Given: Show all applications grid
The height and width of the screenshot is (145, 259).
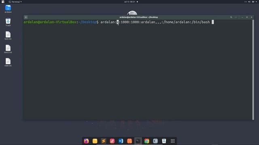Looking at the screenshot, I should (x=173, y=141).
